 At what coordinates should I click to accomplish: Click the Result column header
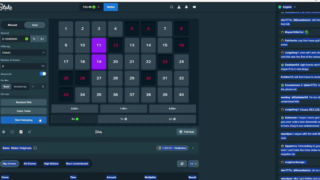pos(192,177)
